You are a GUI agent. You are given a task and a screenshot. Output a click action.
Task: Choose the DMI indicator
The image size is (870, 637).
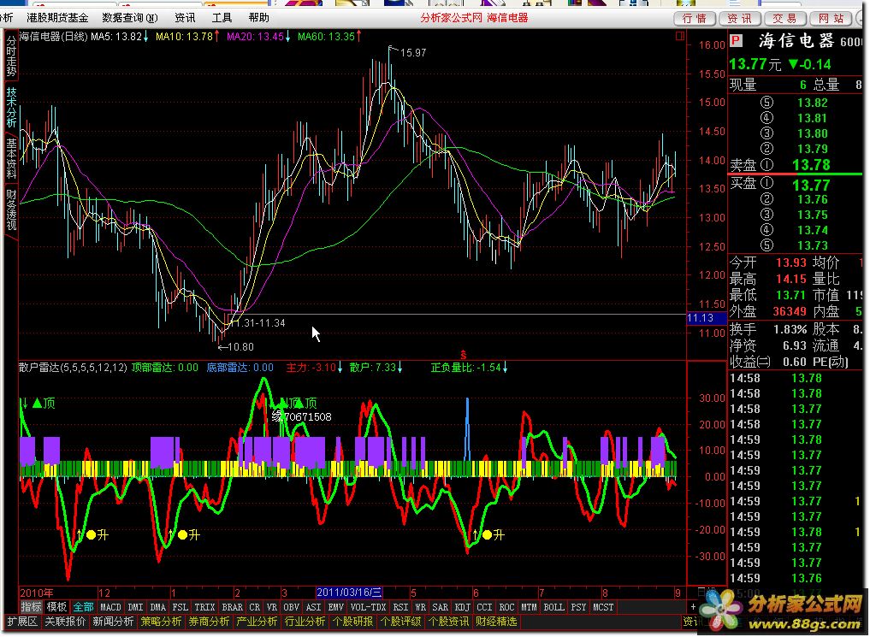(135, 607)
